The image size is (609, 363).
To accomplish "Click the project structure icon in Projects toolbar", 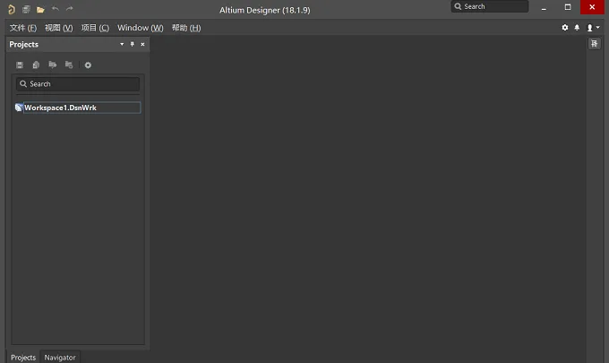I will point(69,65).
